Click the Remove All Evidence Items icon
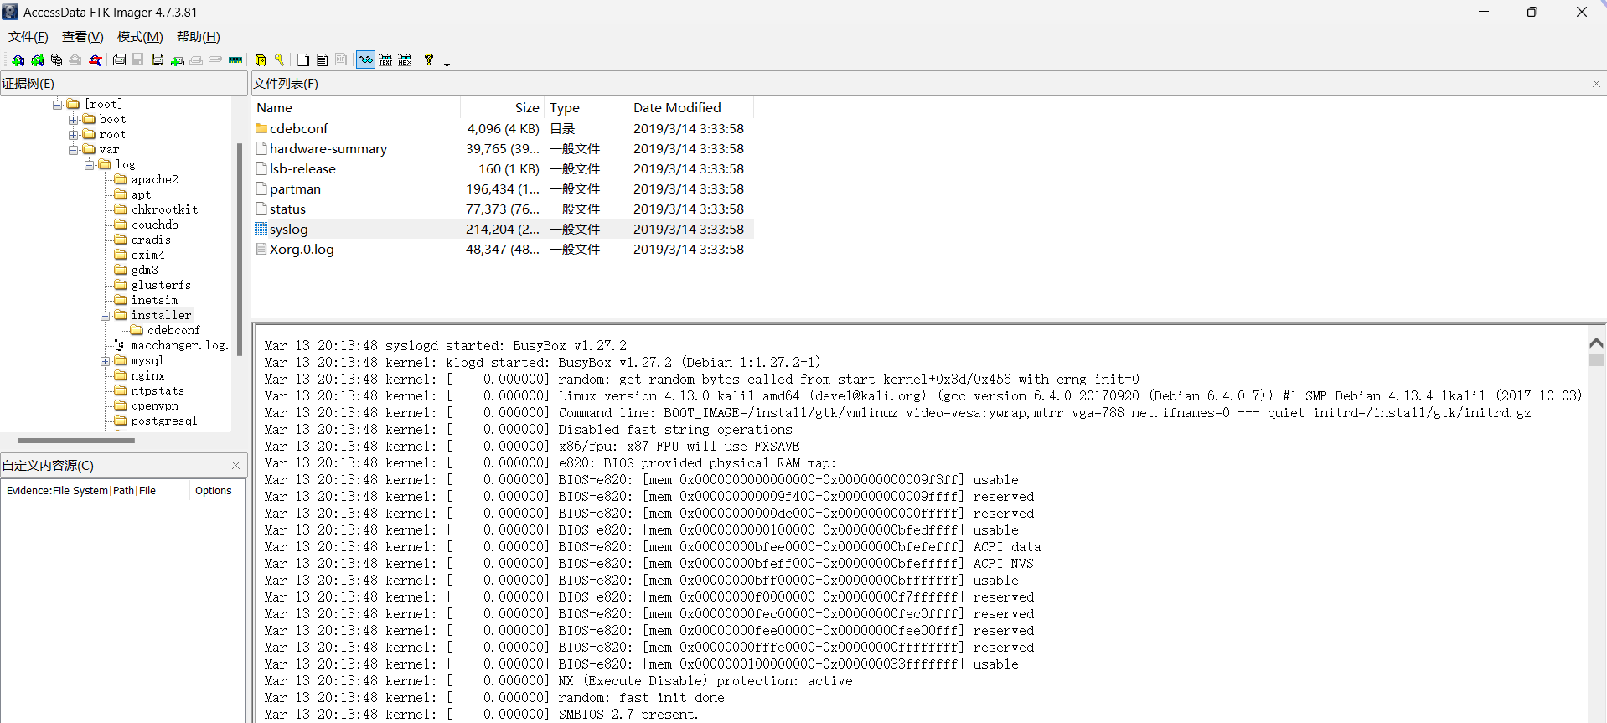The width and height of the screenshot is (1607, 723). click(x=96, y=60)
